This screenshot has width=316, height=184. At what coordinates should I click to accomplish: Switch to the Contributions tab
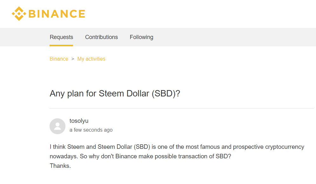click(101, 37)
